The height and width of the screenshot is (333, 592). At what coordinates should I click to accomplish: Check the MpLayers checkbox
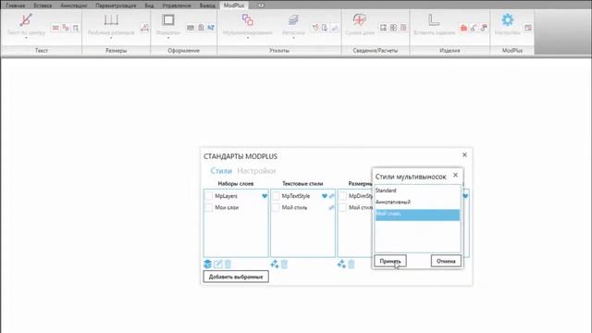209,196
